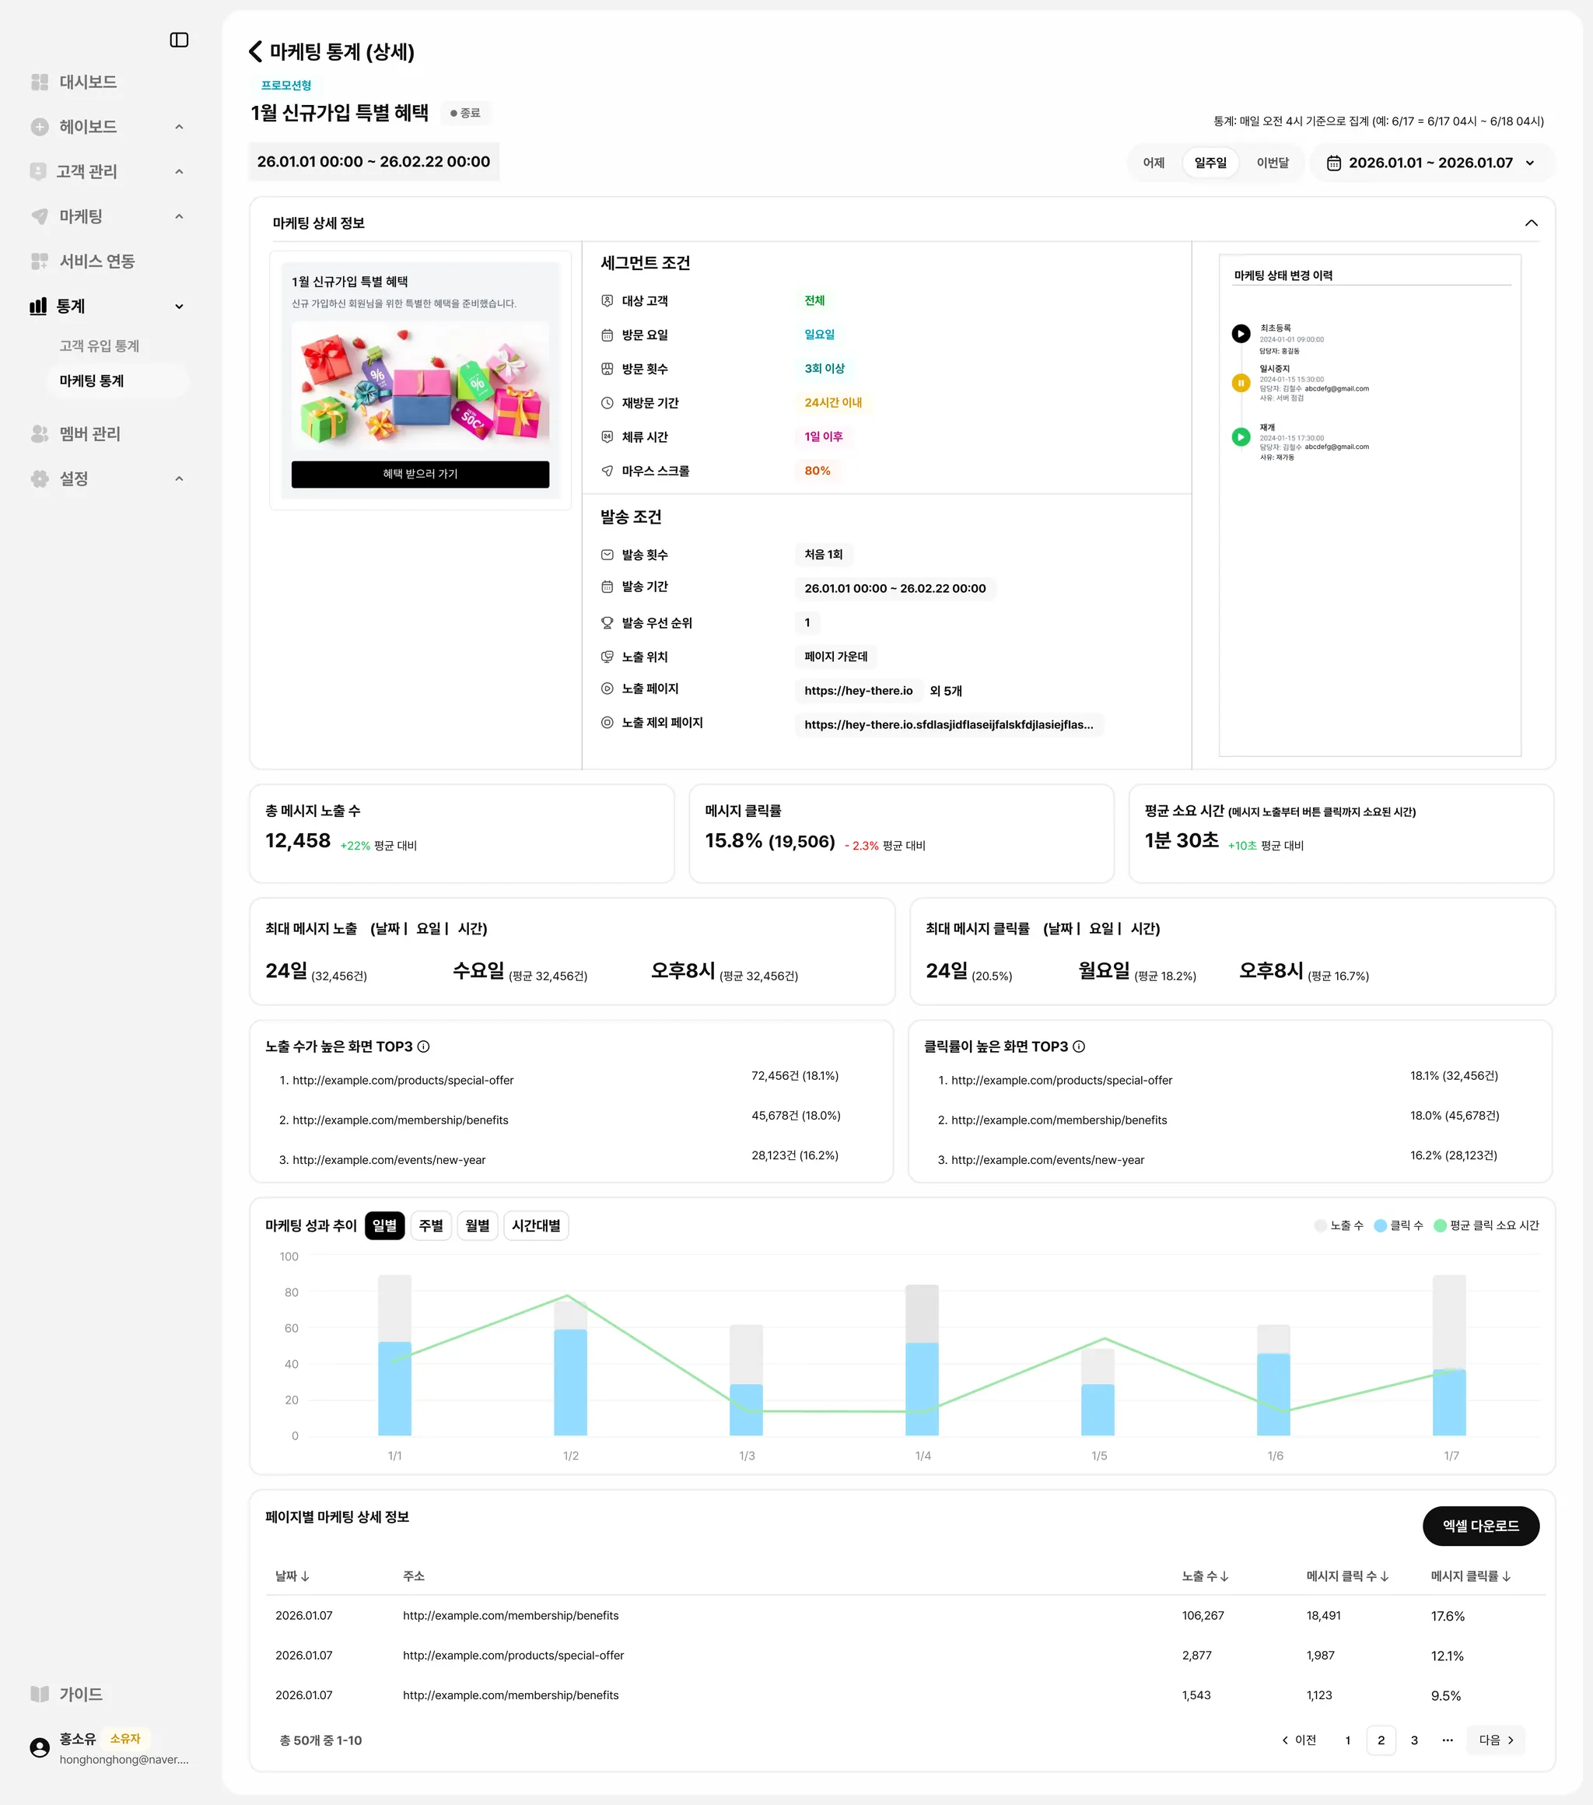Toggle the sidebar collapse icon
Viewport: 1593px width, 1805px height.
pyautogui.click(x=178, y=40)
